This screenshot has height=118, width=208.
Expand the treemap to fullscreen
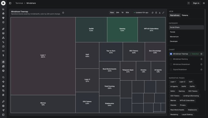click(163, 13)
